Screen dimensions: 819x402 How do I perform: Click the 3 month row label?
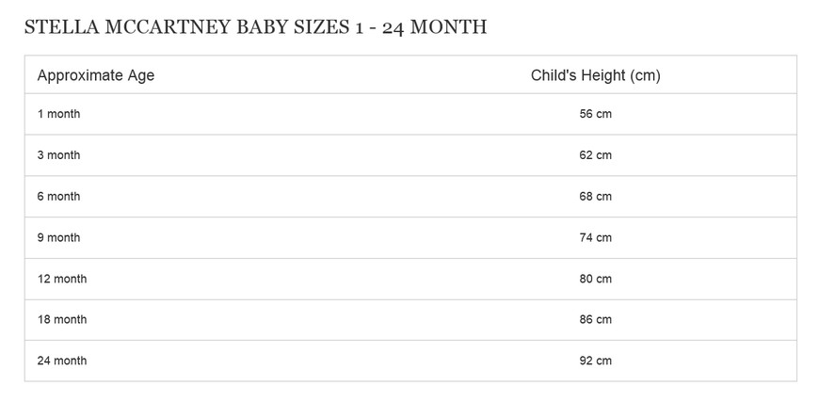(x=58, y=155)
